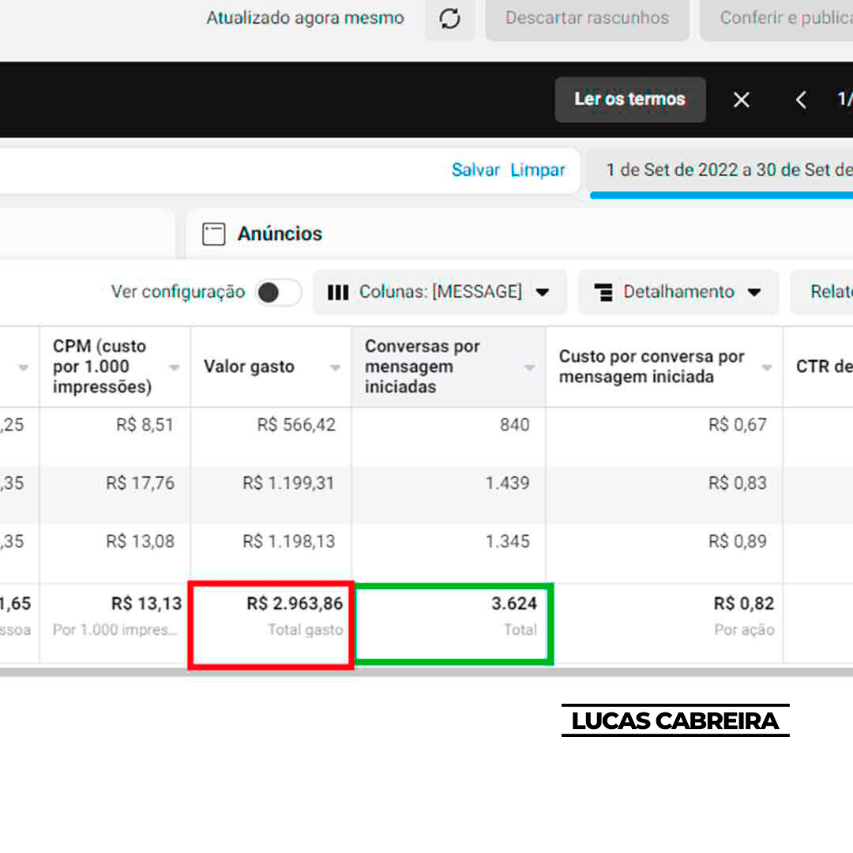This screenshot has height=853, width=853.
Task: Click the Limpar link
Action: click(538, 170)
